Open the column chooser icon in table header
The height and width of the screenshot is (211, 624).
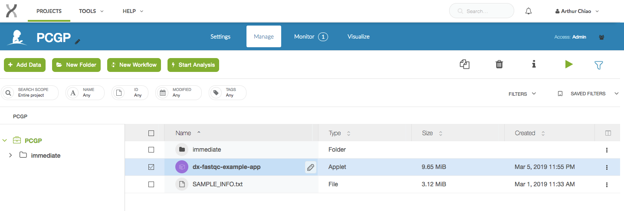click(x=608, y=133)
